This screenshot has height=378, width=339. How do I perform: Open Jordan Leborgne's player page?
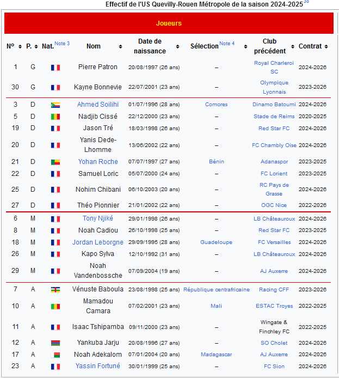click(x=98, y=242)
